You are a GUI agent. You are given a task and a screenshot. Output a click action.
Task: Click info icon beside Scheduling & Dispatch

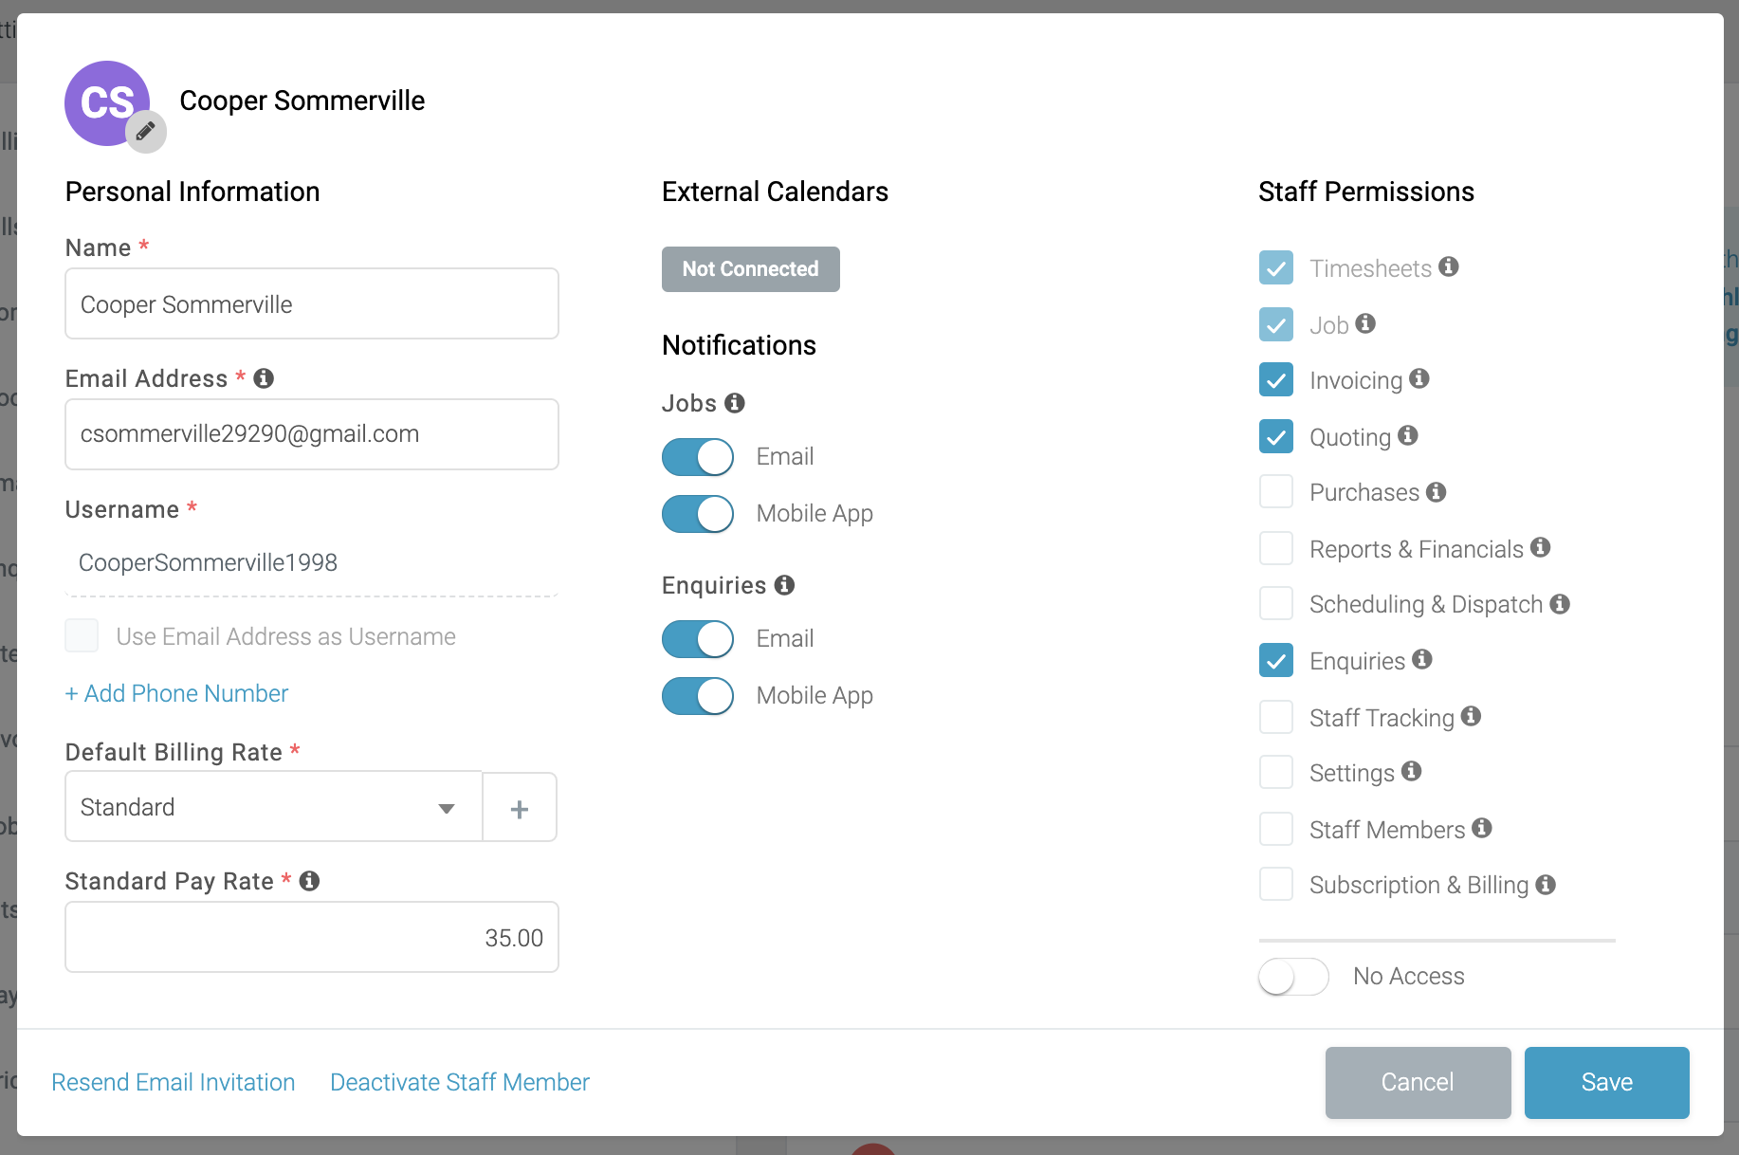(1560, 603)
